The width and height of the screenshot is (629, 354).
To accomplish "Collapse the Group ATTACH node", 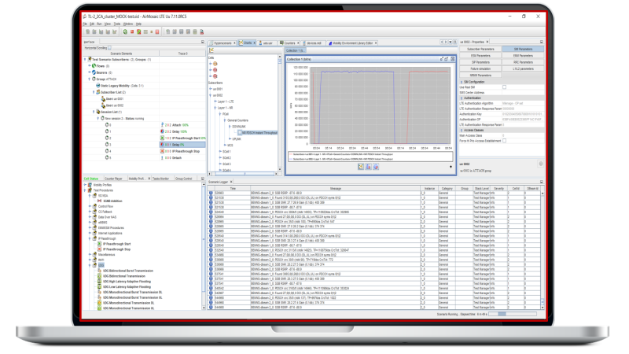I will pos(90,79).
